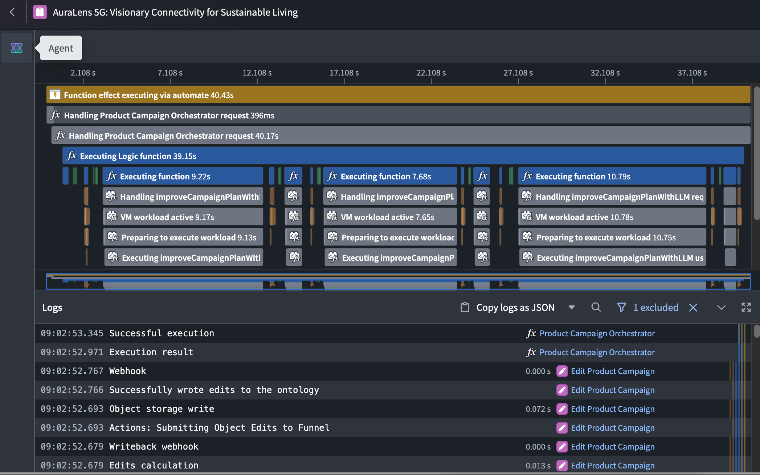Select the 40.17s Orchestrator request span

pyautogui.click(x=401, y=136)
